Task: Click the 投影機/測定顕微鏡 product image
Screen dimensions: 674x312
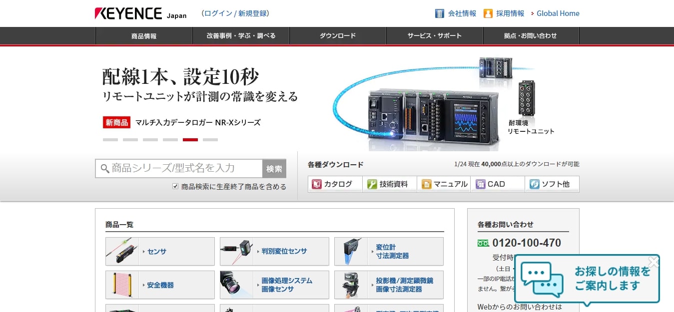Action: (x=351, y=285)
